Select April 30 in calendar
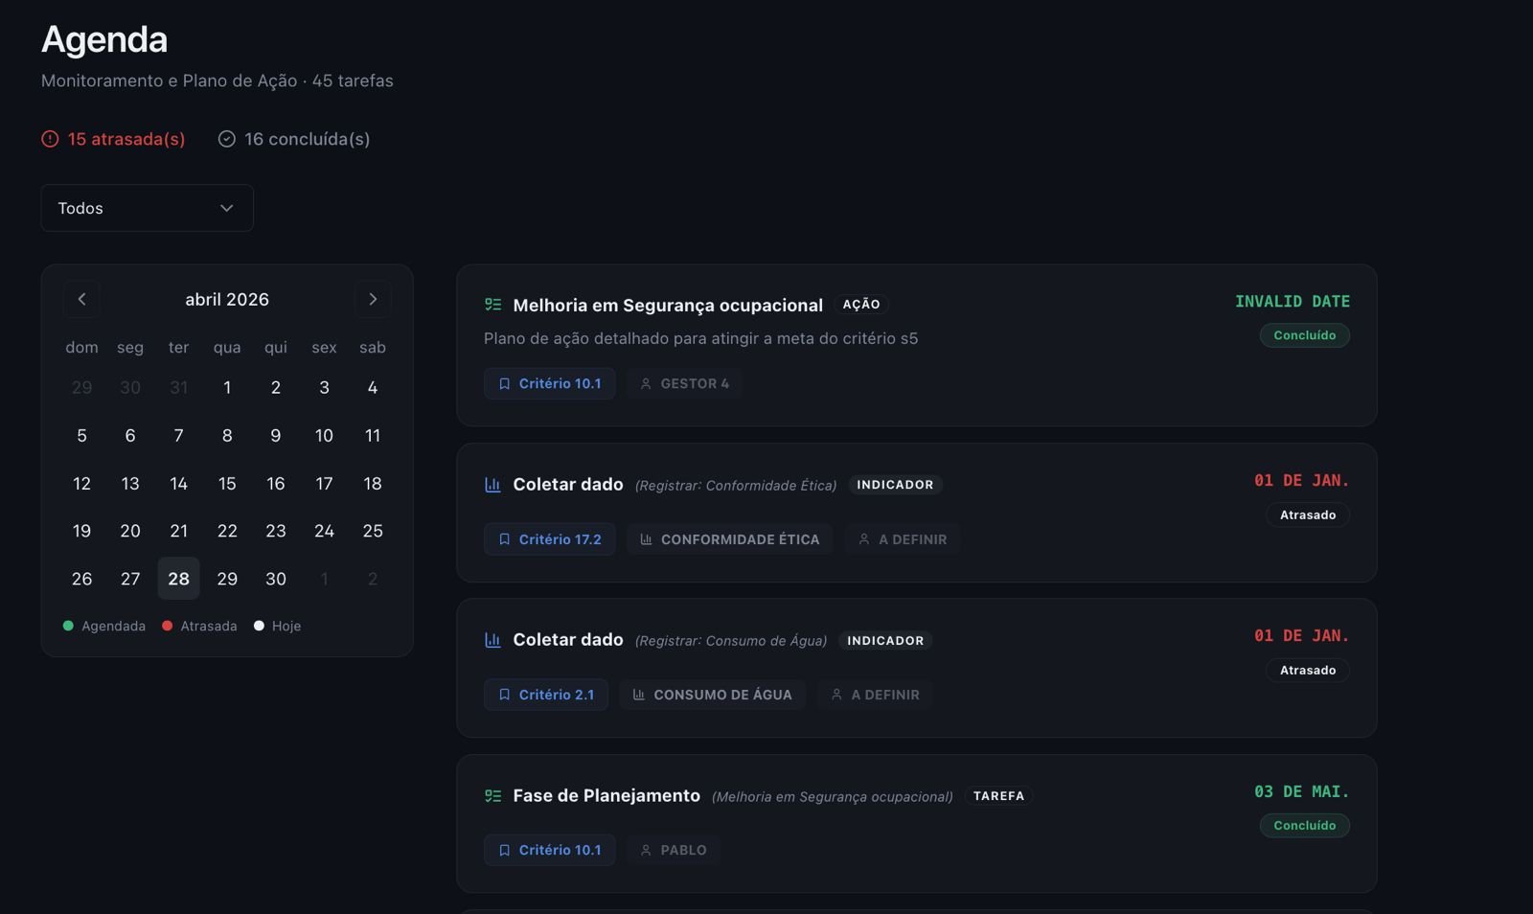Screen dimensions: 1533x914 point(276,579)
